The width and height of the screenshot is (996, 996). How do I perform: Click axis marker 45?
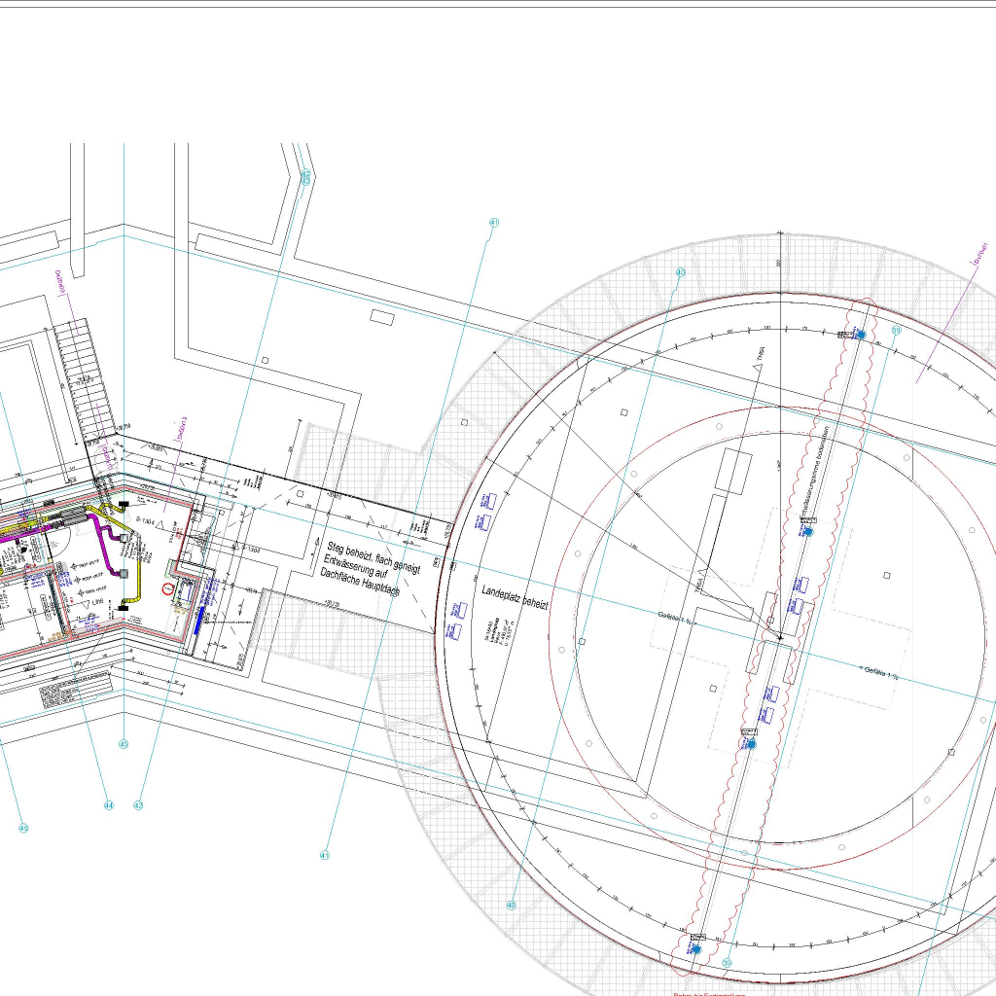click(x=23, y=829)
